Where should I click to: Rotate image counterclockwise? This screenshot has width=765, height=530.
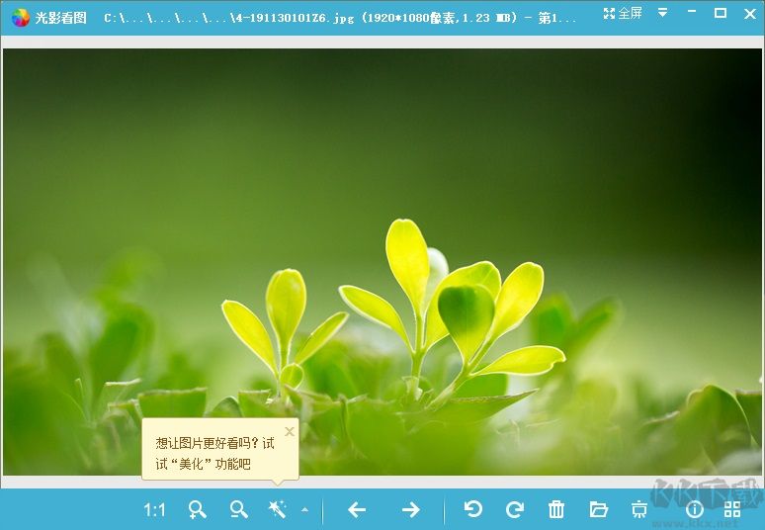pyautogui.click(x=472, y=509)
